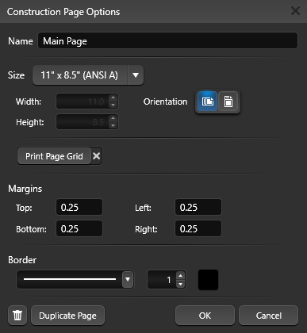307x333 pixels.
Task: Edit the Left margin field
Action: 198,207
